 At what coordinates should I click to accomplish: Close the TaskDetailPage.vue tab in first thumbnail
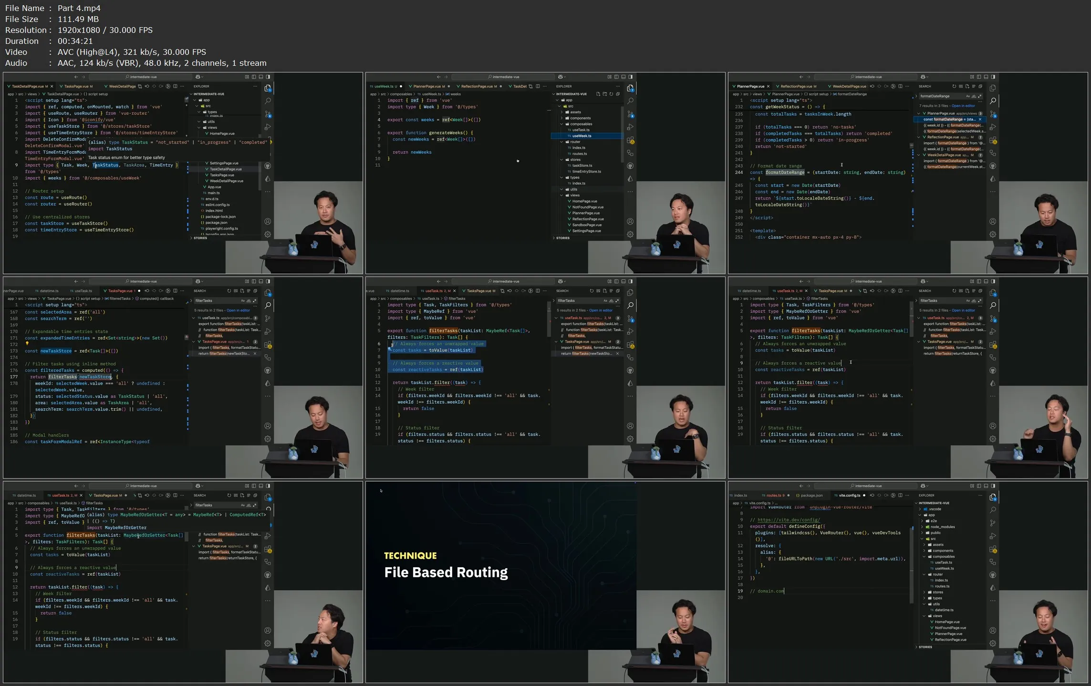(52, 86)
